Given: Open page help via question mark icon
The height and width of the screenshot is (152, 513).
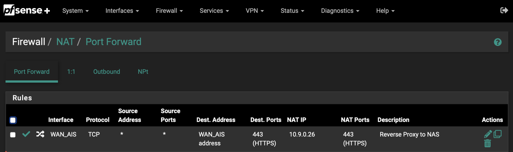Looking at the screenshot, I should coord(498,42).
